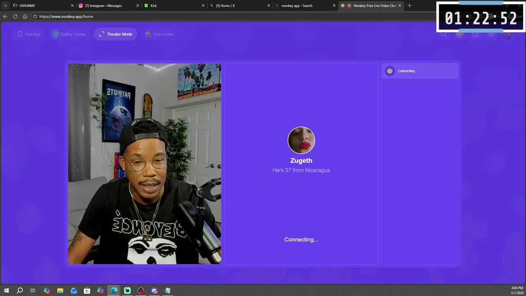Switch to Microsoft Edge in the taskbar
The height and width of the screenshot is (296, 526).
[114, 291]
